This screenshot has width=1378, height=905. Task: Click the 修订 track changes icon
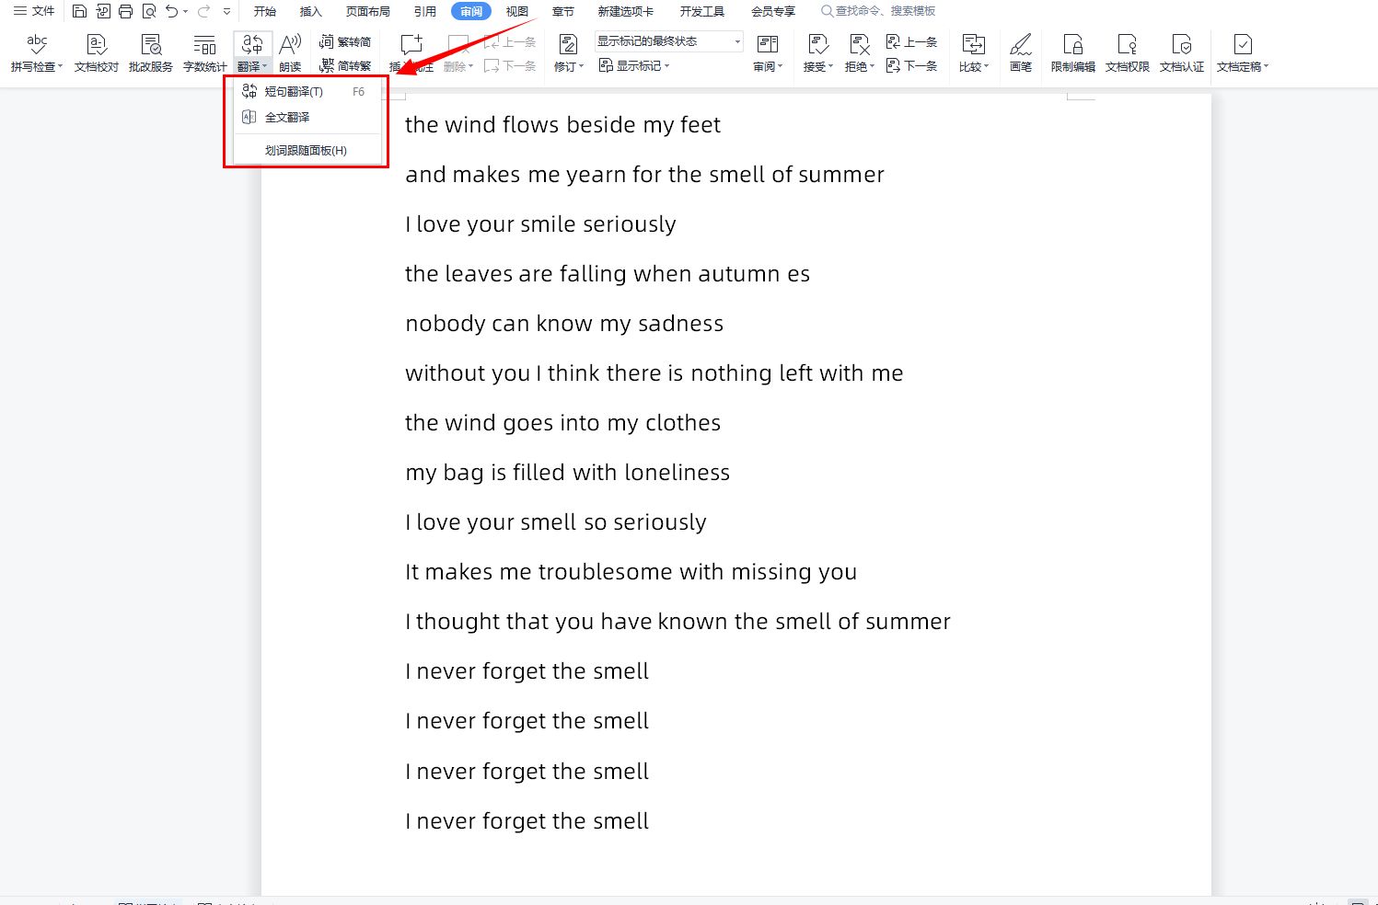coord(569,44)
